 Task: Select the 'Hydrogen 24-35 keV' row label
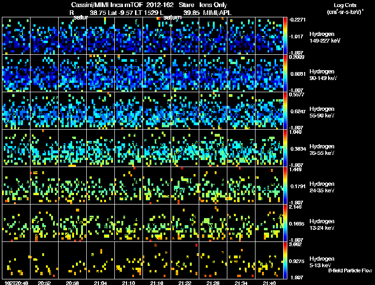coord(322,187)
